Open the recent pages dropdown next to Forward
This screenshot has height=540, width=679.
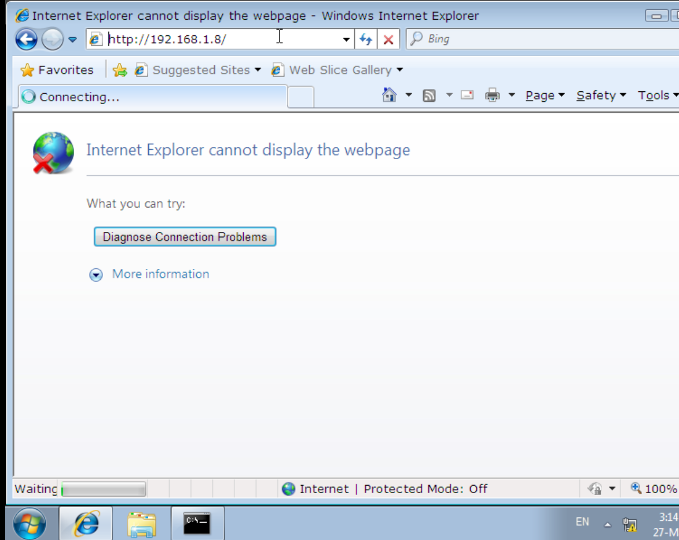pyautogui.click(x=72, y=39)
